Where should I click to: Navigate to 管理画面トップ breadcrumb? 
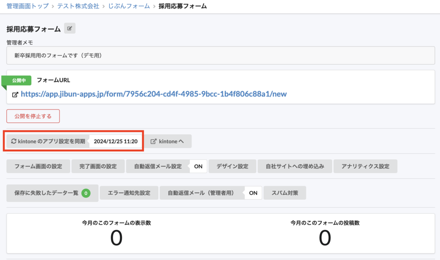pos(23,6)
